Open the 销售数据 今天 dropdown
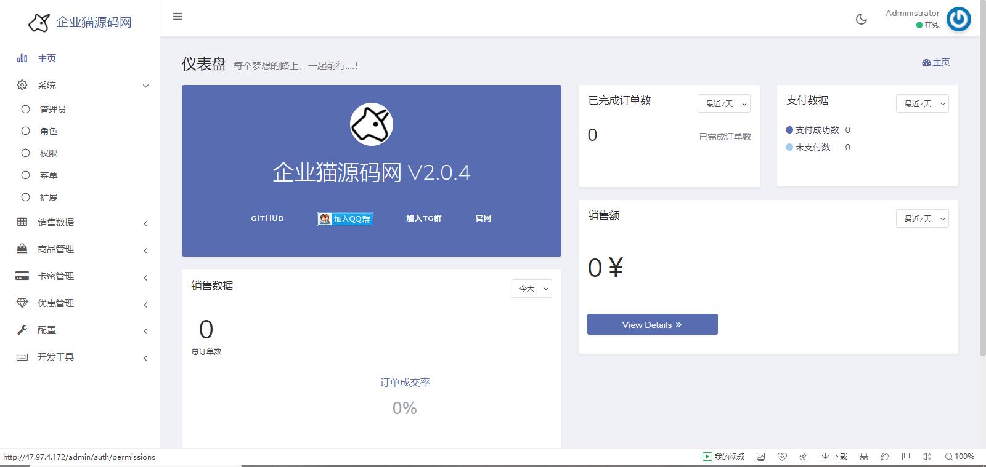Viewport: 986px width, 467px height. point(531,288)
